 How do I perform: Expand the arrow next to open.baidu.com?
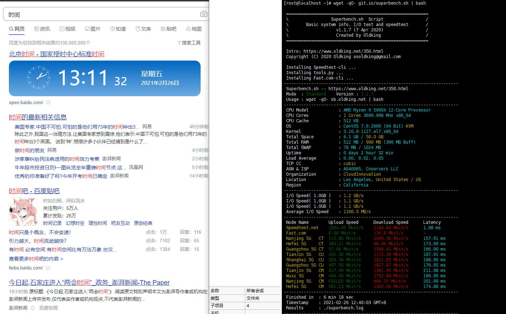coord(48,103)
